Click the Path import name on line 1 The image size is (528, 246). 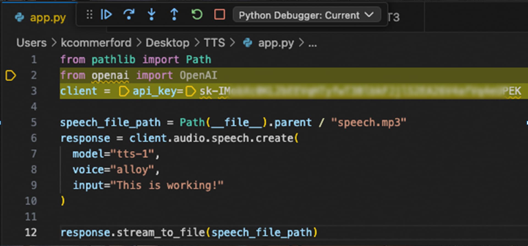point(199,60)
